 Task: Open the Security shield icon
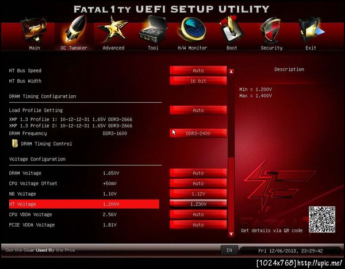271,30
